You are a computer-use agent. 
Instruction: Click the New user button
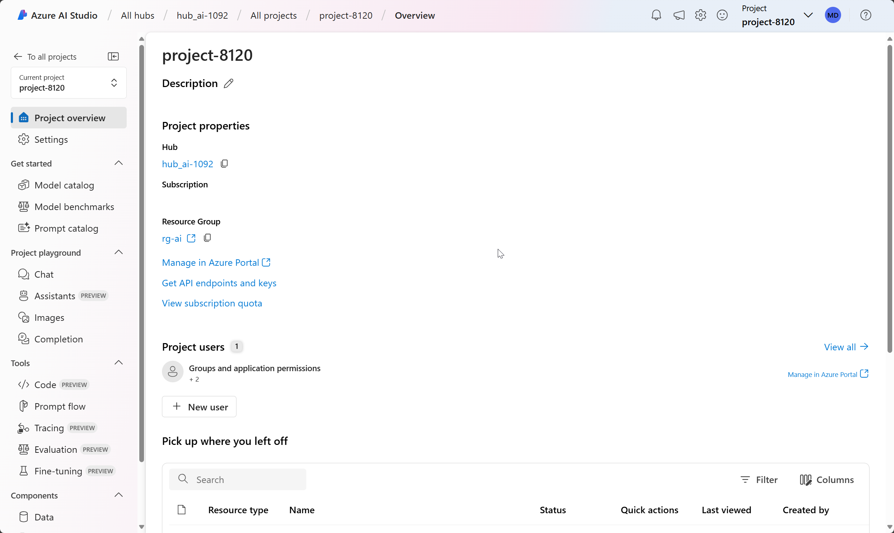pos(199,407)
